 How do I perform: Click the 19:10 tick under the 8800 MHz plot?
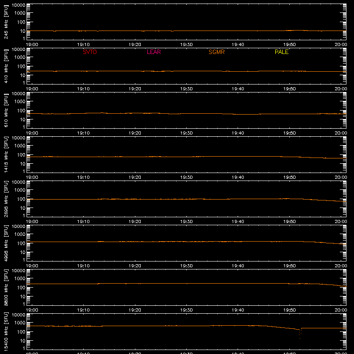click(83, 310)
